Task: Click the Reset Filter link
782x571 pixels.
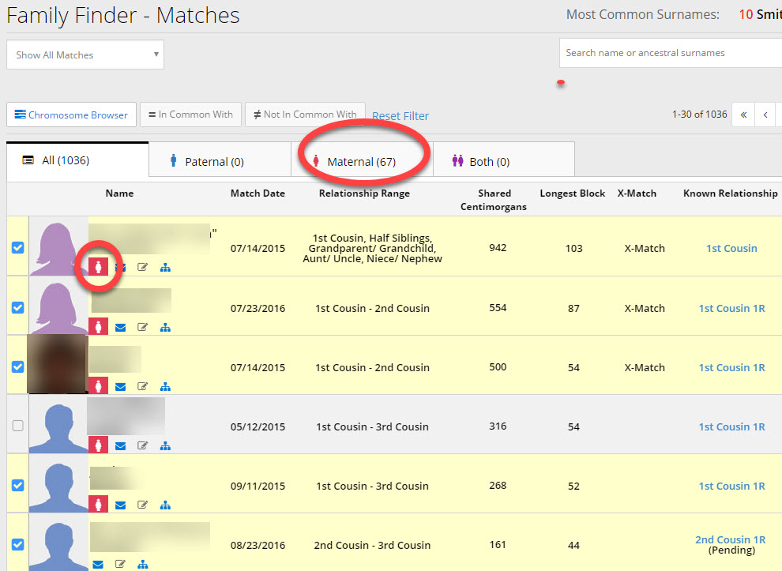Action: pos(400,116)
